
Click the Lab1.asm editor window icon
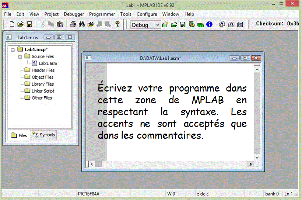point(88,58)
